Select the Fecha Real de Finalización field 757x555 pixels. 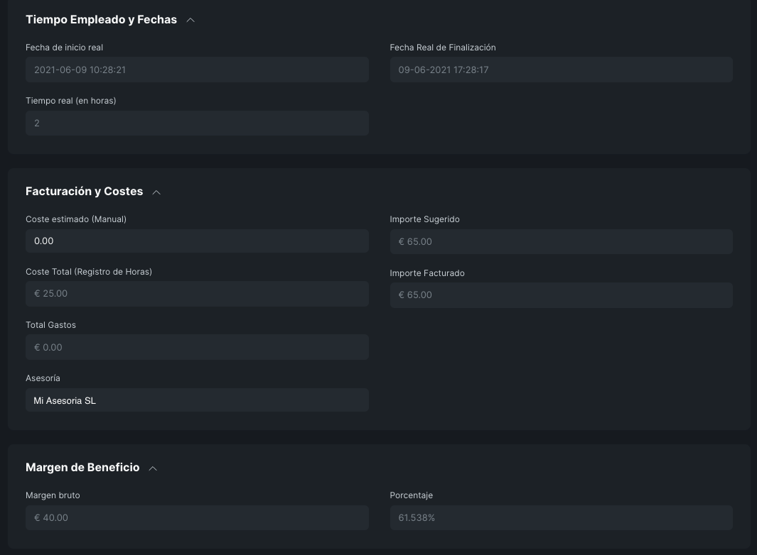click(x=561, y=70)
